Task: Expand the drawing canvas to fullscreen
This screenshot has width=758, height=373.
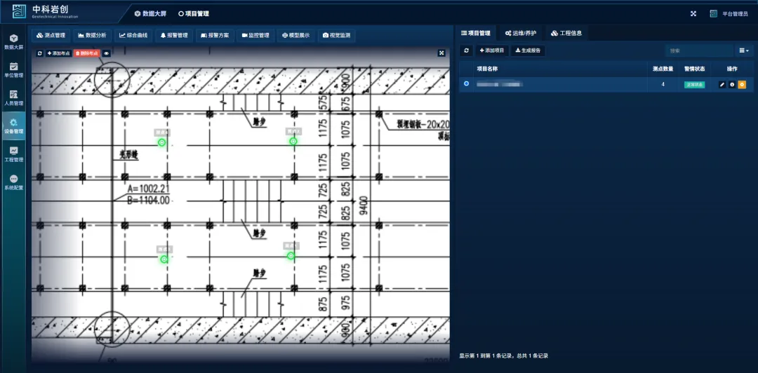Action: [x=441, y=53]
